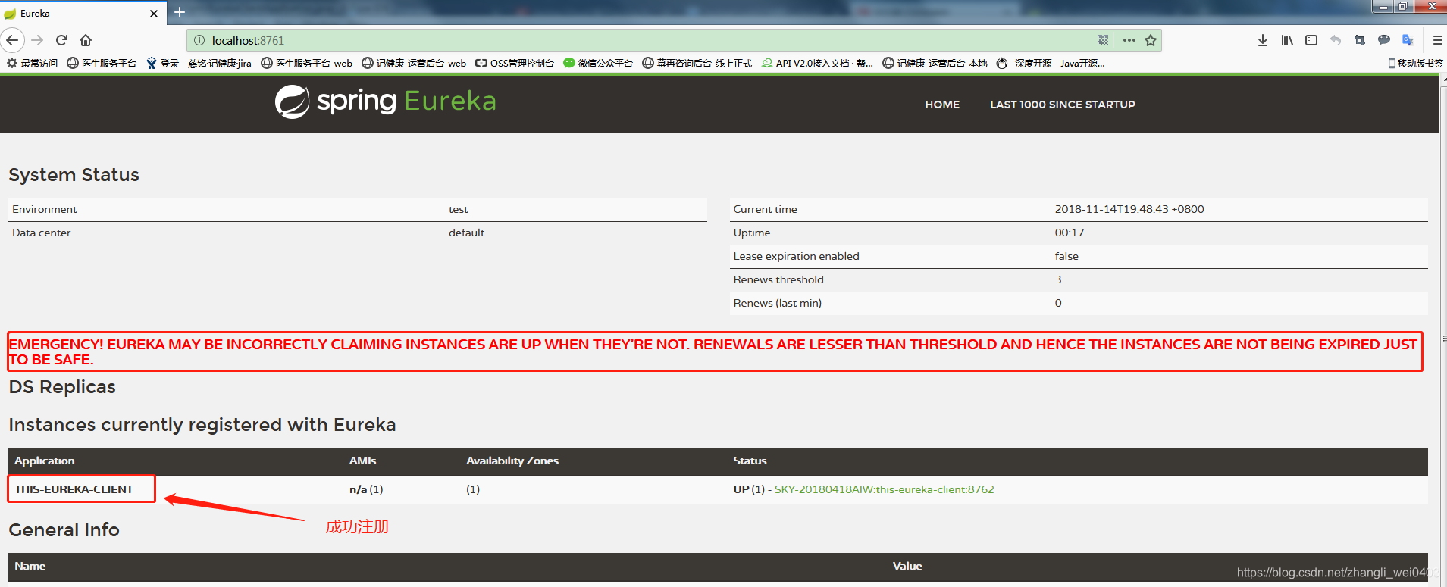
Task: Click the Status column header
Action: pos(750,461)
